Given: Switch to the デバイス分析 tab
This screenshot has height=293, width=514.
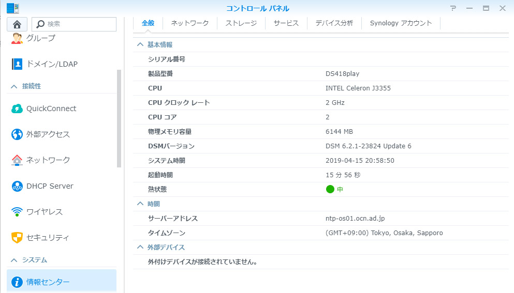Looking at the screenshot, I should 334,23.
